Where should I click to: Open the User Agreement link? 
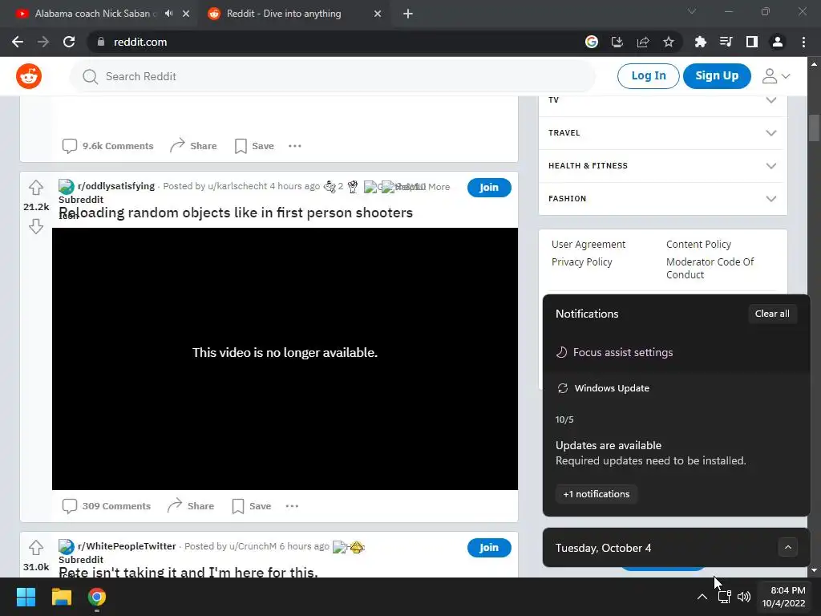tap(588, 244)
